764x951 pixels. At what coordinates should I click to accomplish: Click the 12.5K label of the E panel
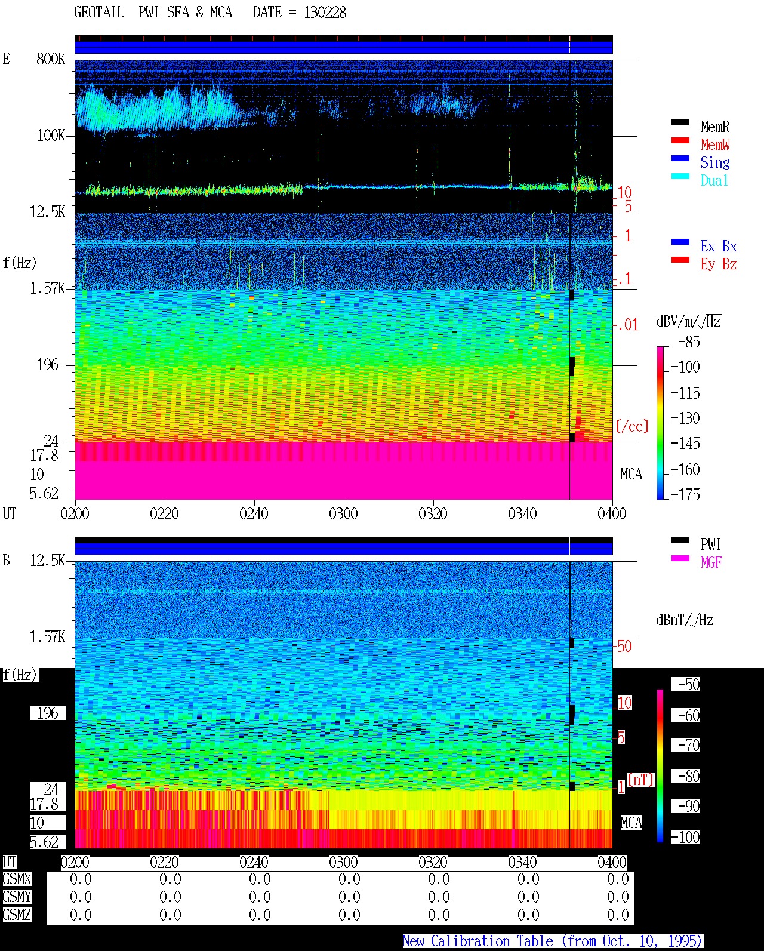click(x=47, y=212)
